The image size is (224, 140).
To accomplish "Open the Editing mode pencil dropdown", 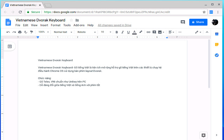I will click(198, 32).
